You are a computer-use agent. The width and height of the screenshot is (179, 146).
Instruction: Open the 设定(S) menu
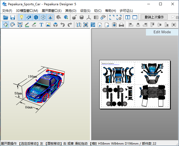click(85, 11)
